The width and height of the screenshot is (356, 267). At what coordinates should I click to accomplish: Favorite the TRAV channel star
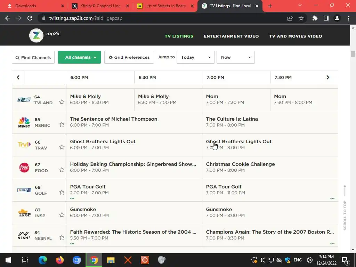(62, 147)
